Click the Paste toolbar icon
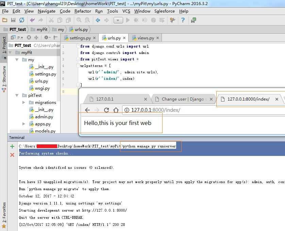 [68, 20]
